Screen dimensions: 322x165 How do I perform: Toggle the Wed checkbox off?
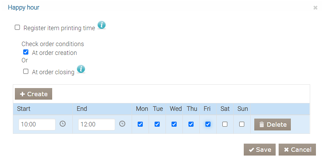[174, 124]
